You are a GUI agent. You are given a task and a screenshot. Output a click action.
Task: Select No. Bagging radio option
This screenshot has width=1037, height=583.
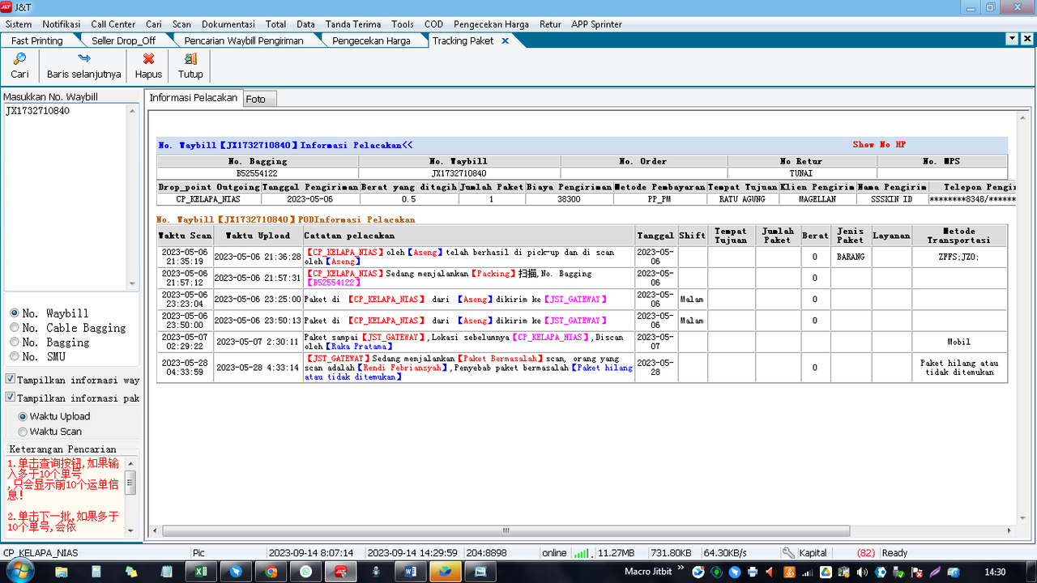14,343
